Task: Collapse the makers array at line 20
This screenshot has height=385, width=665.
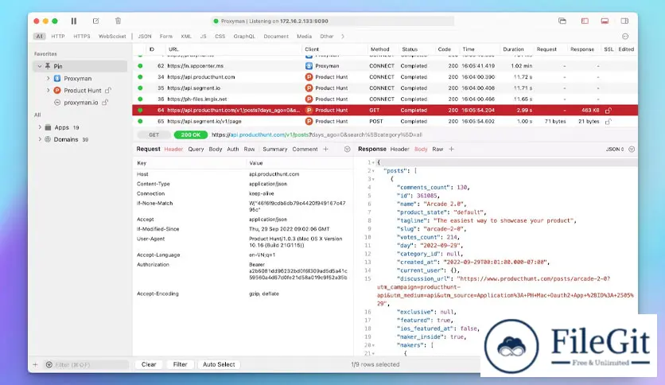Action: pyautogui.click(x=374, y=345)
